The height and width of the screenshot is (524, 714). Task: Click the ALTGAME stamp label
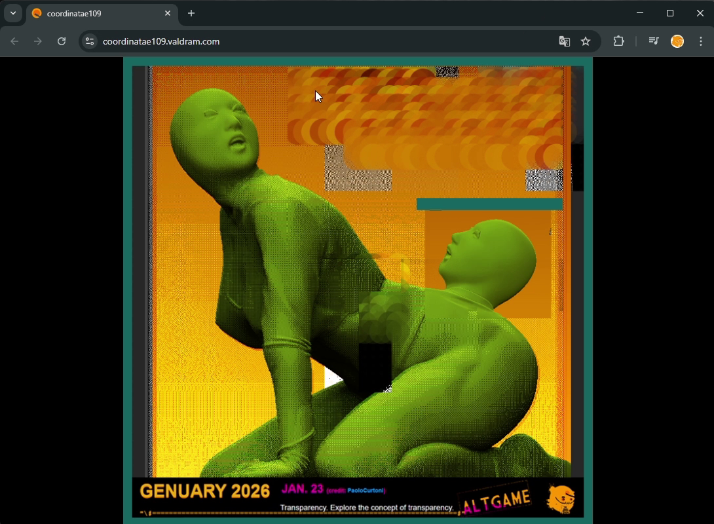click(496, 502)
